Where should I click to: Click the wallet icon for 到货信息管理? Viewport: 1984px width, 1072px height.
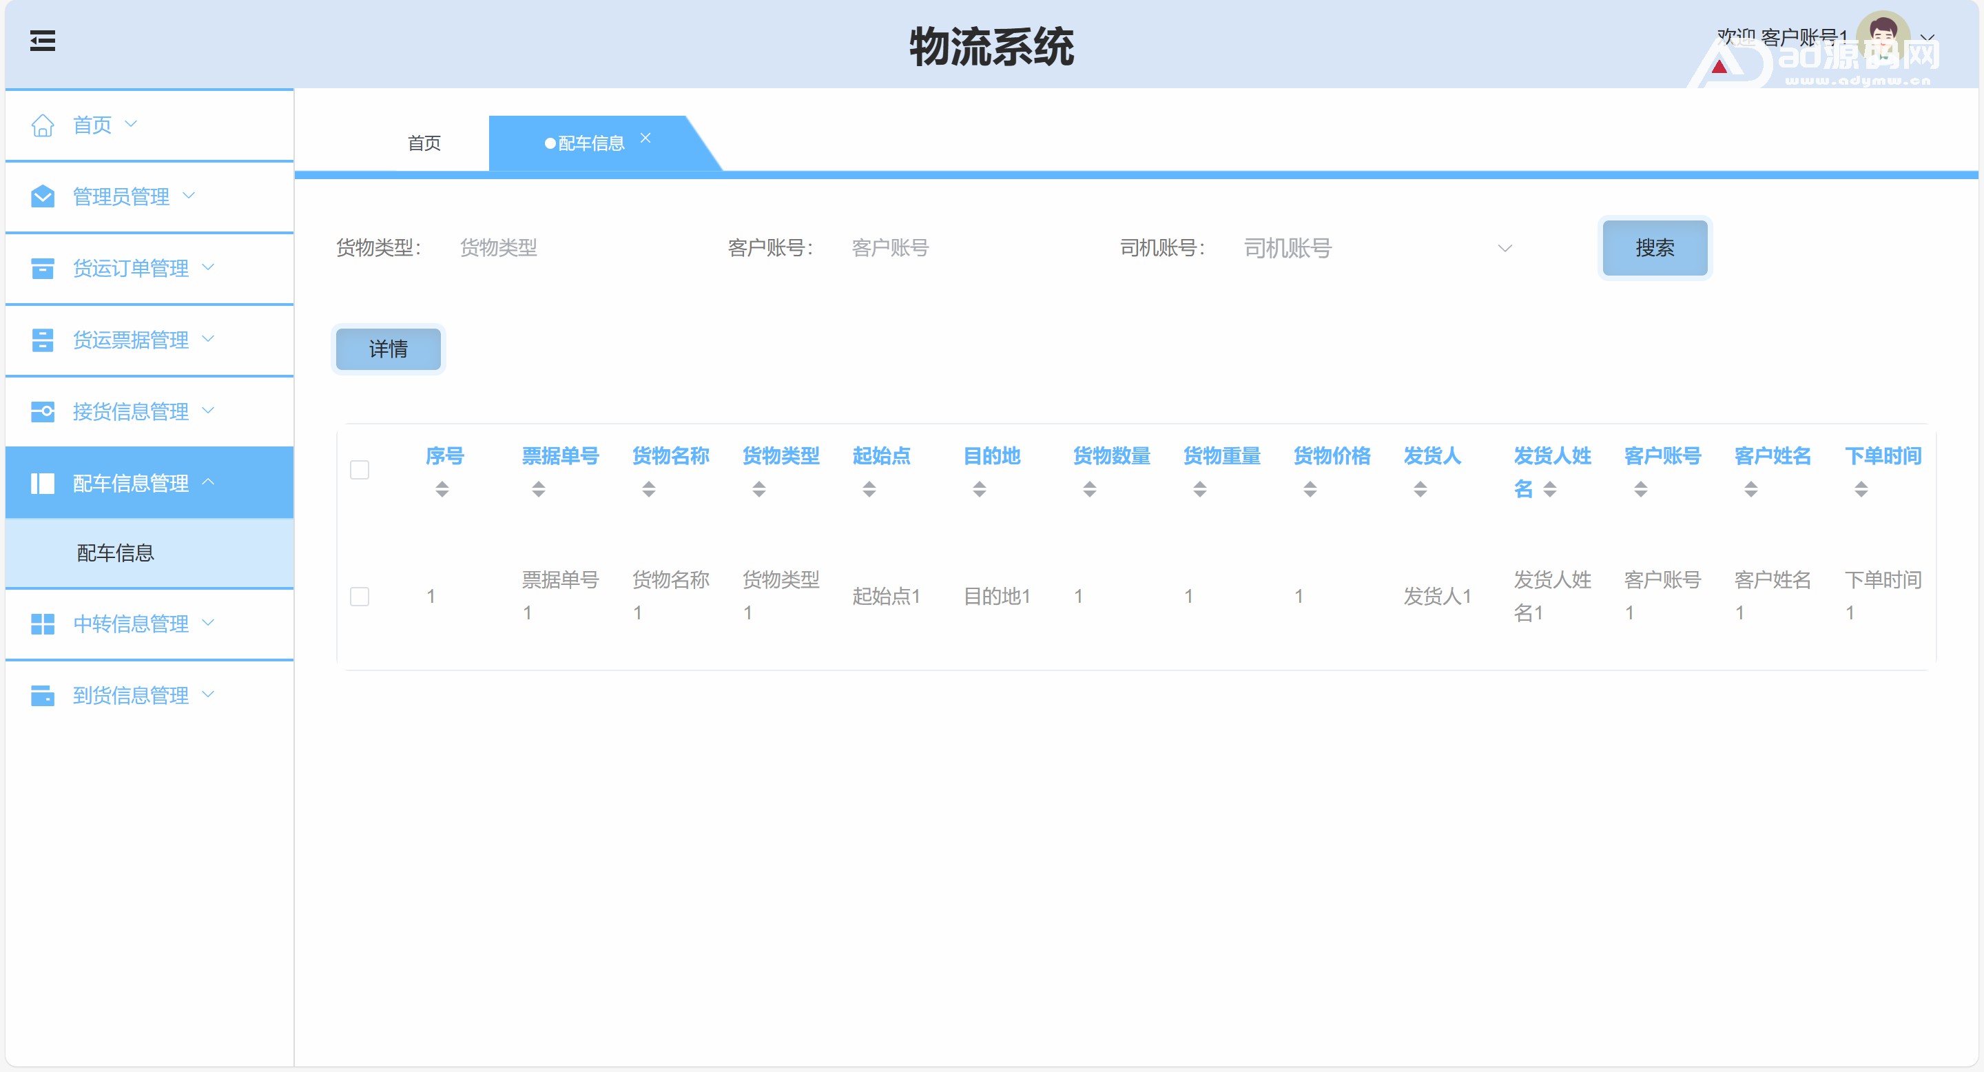click(x=42, y=695)
